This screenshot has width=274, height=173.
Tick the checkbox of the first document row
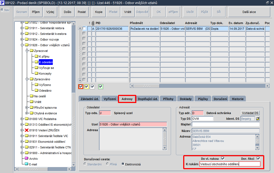click(84, 28)
